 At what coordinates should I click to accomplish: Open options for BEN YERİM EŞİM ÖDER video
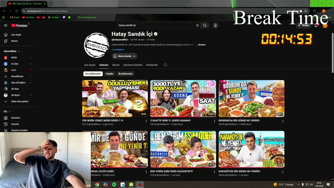point(214,172)
